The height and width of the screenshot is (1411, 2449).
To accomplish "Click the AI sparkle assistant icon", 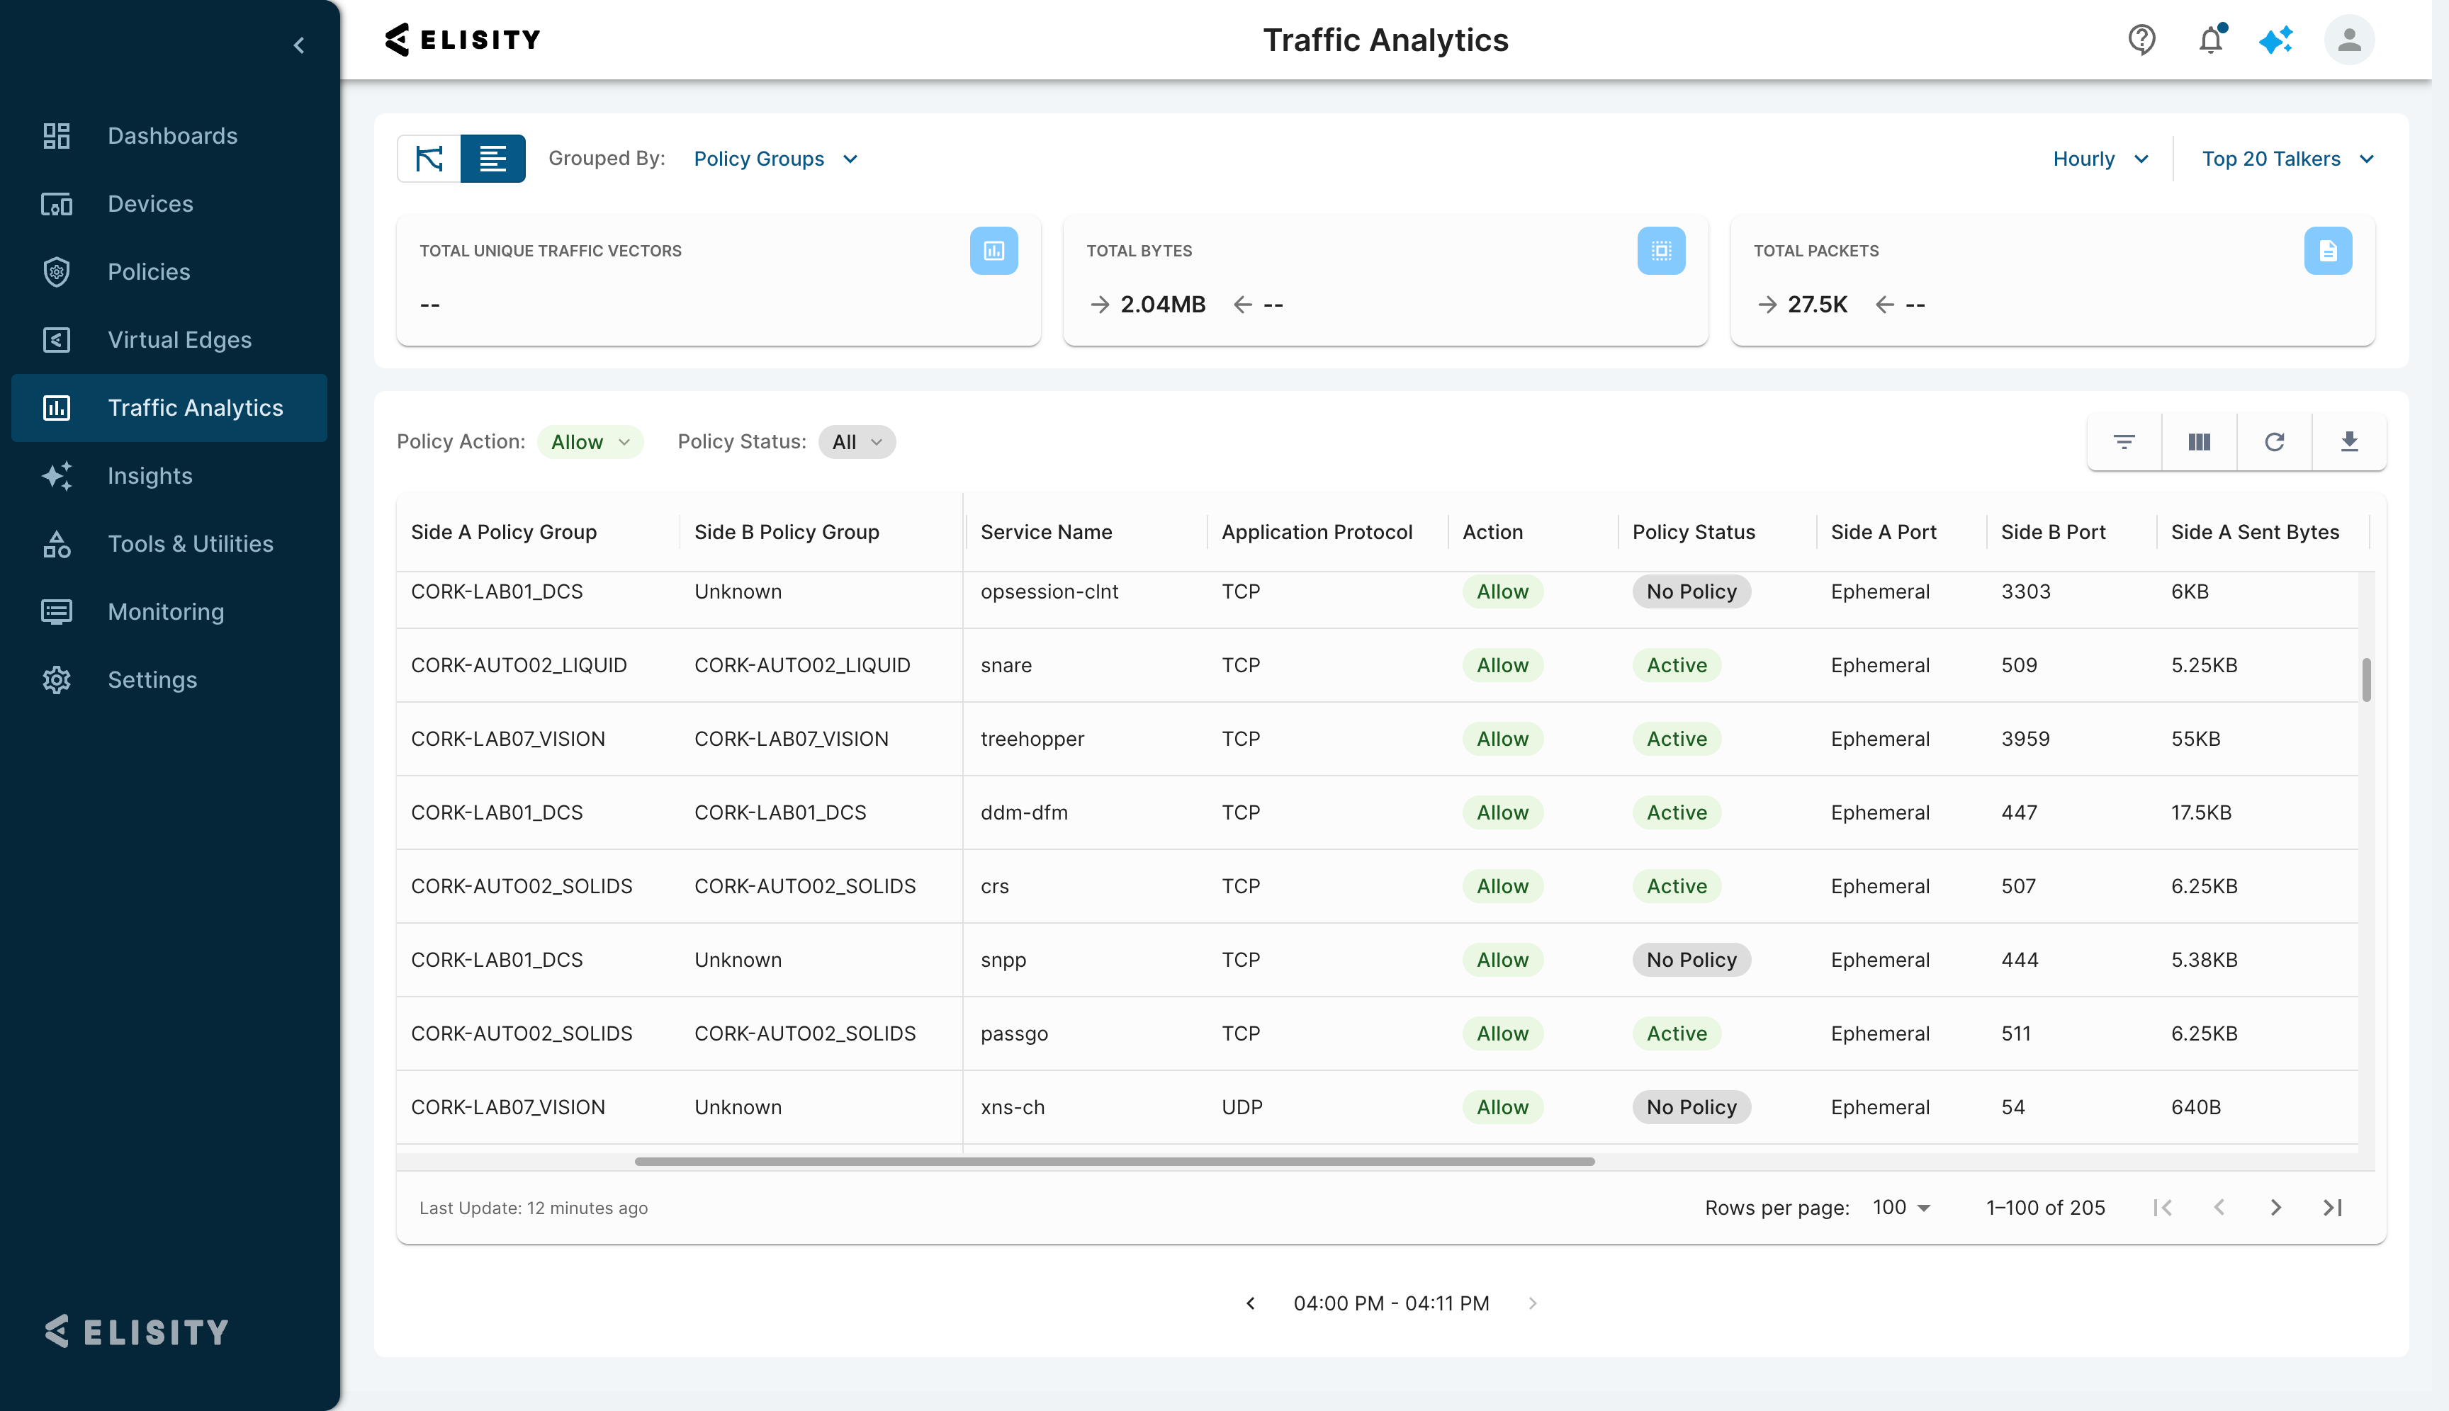I will click(2275, 40).
